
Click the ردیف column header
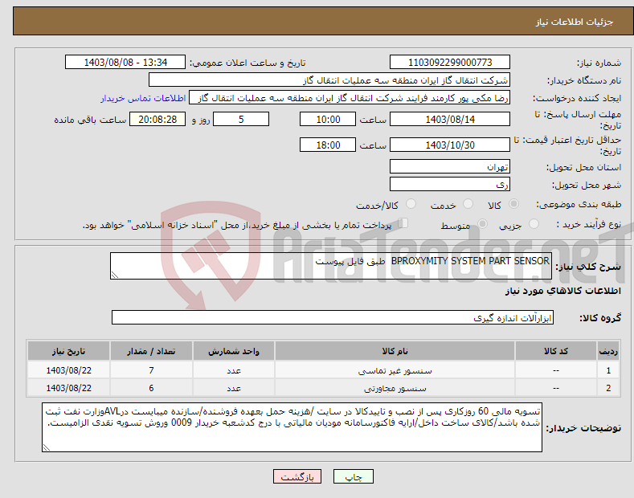[608, 351]
